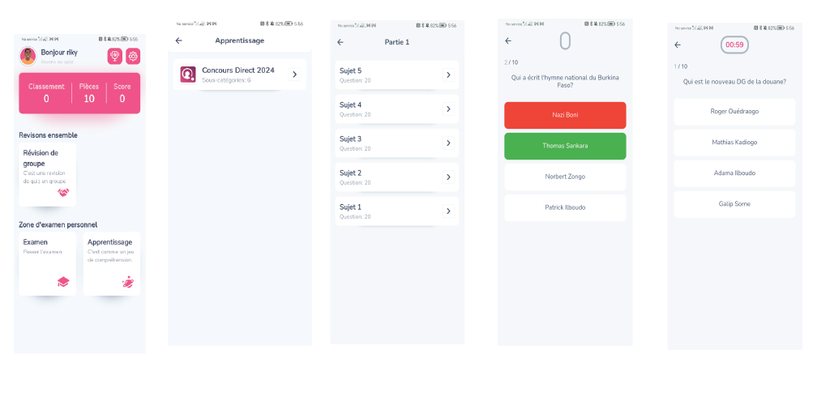Screen dimensions: 830x405
Task: Tap the 1 / 10 question counter
Action: coord(681,66)
